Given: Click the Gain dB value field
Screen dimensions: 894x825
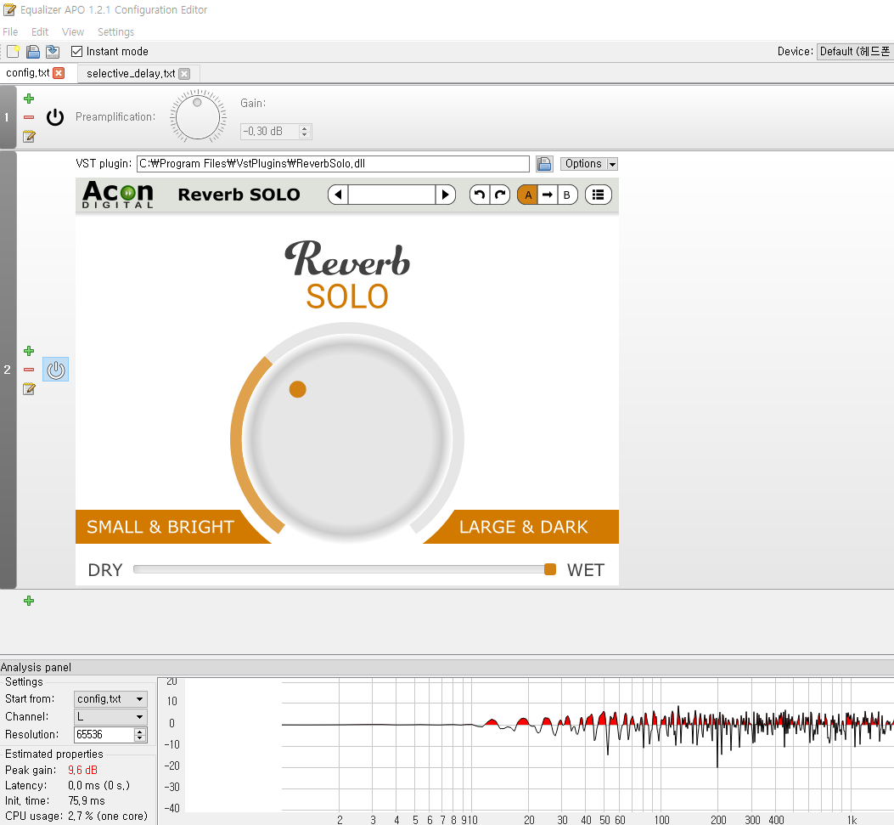Looking at the screenshot, I should (x=270, y=131).
